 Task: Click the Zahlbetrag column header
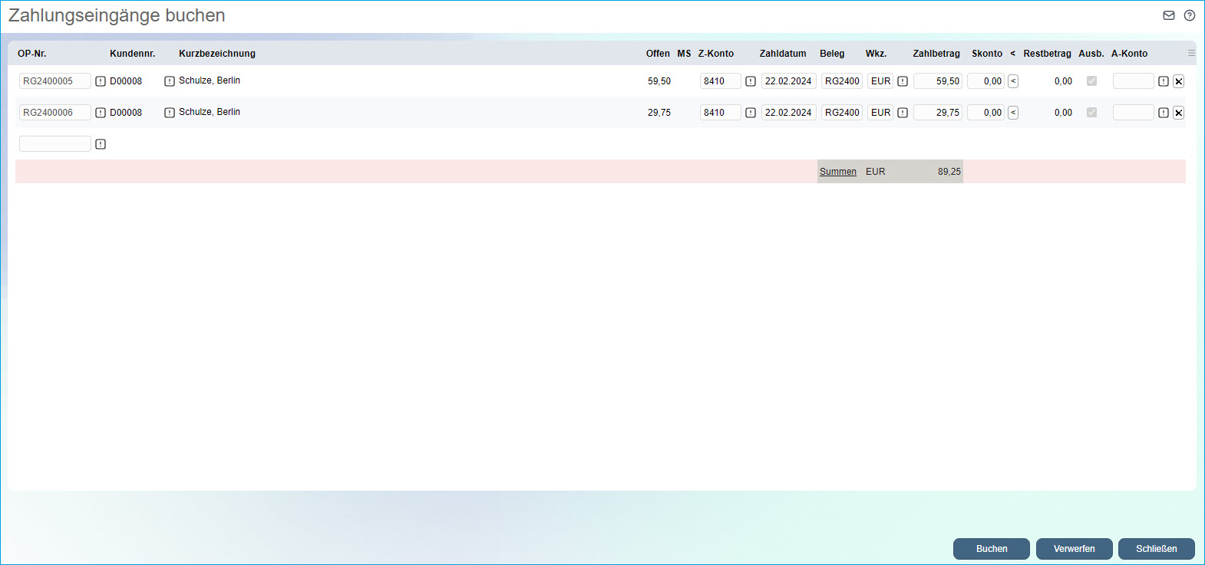pos(936,54)
